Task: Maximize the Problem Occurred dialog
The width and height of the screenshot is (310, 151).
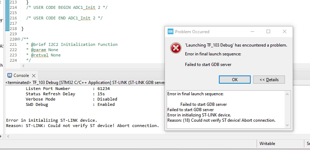Action: tap(268, 32)
